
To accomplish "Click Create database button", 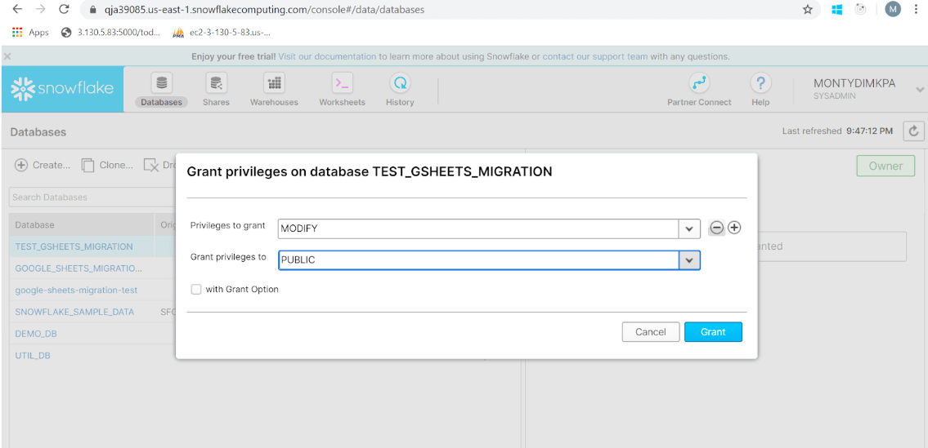I will 43,165.
